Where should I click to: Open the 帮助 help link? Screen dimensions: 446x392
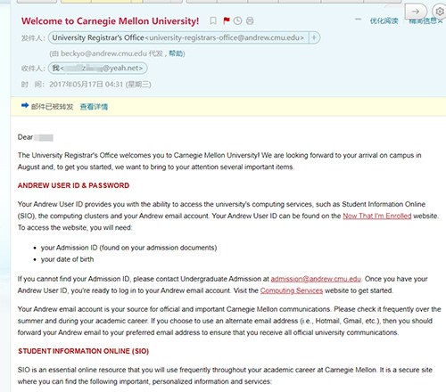point(176,53)
